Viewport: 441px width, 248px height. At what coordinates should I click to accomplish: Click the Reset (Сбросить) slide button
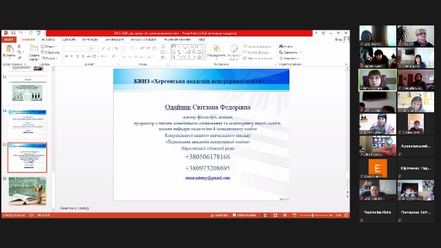point(50,52)
